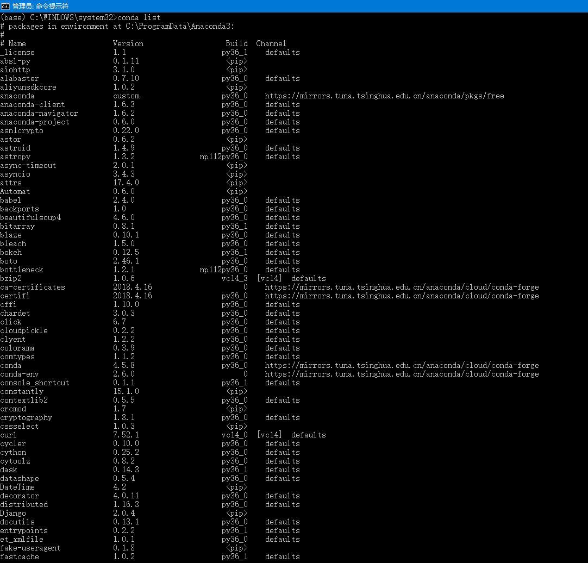Click the 'Channel' column header

271,43
